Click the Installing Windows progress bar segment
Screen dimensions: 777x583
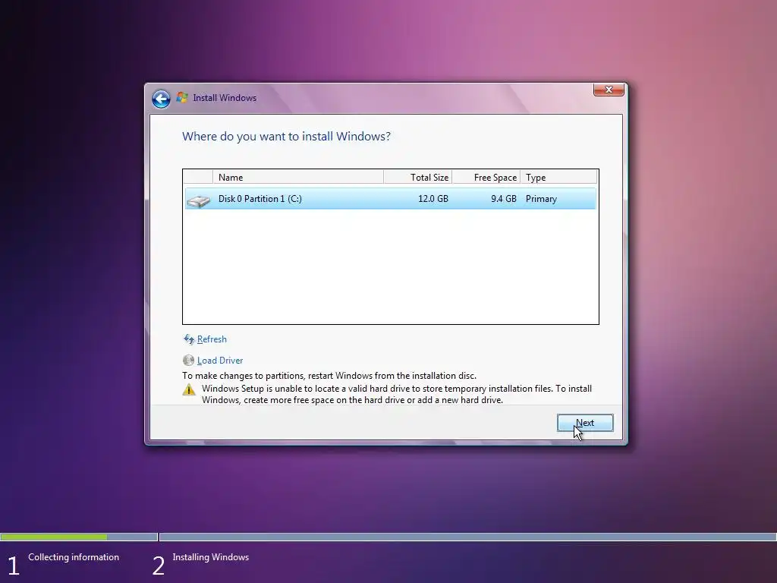click(467, 537)
